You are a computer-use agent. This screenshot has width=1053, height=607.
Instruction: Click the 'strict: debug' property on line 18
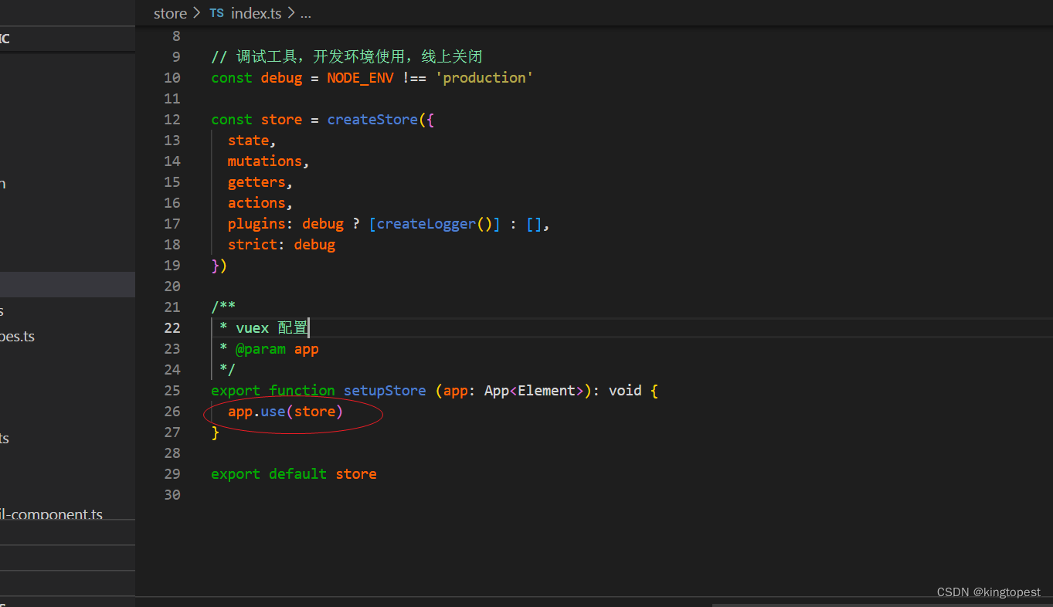(x=281, y=244)
